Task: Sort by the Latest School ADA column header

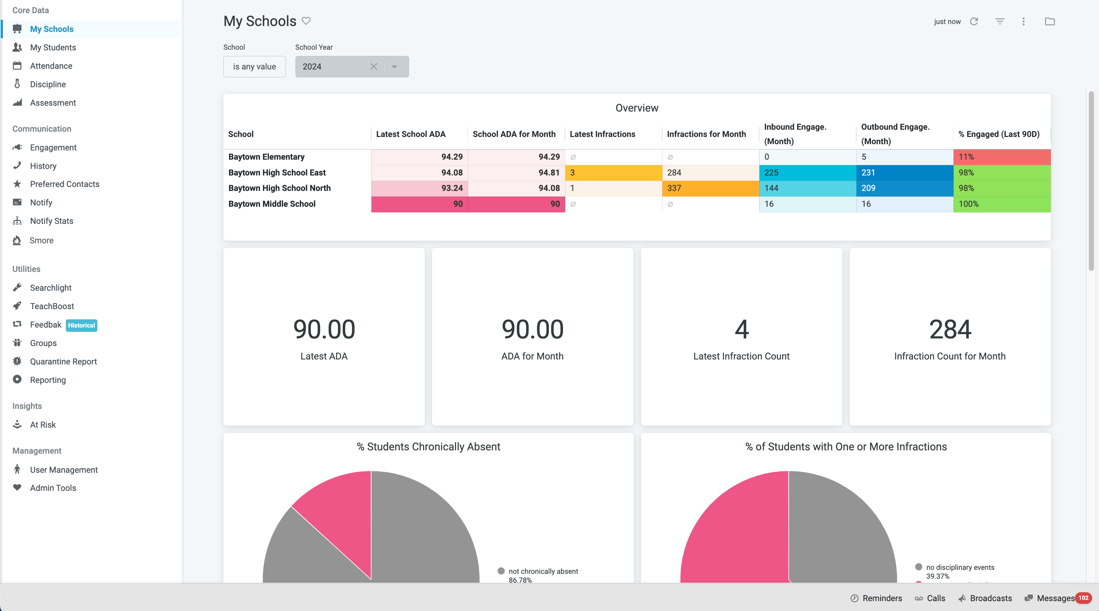Action: [x=410, y=134]
